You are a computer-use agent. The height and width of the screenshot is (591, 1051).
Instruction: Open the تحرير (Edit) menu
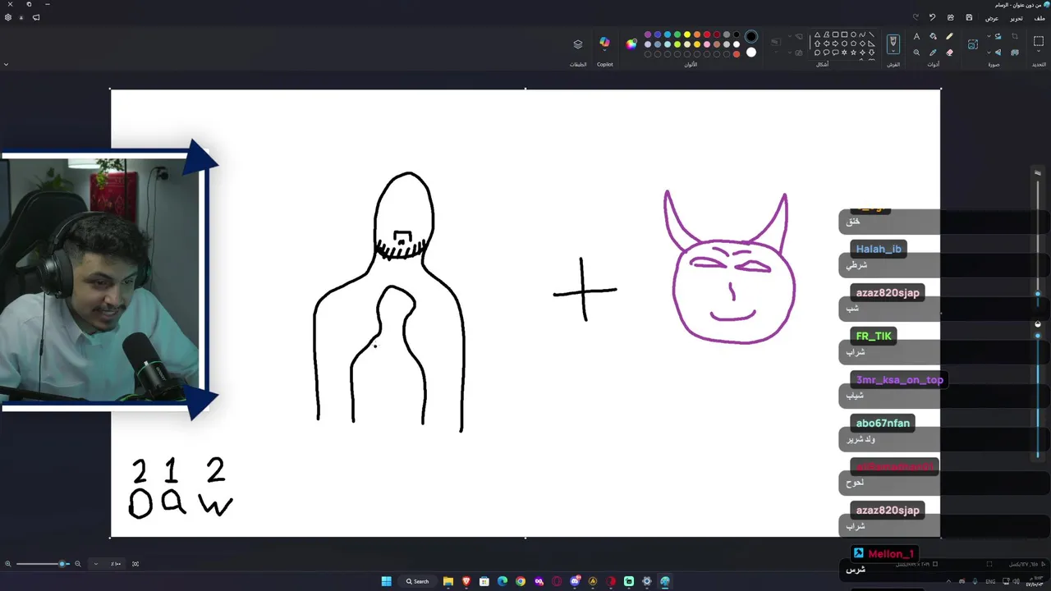1017,18
